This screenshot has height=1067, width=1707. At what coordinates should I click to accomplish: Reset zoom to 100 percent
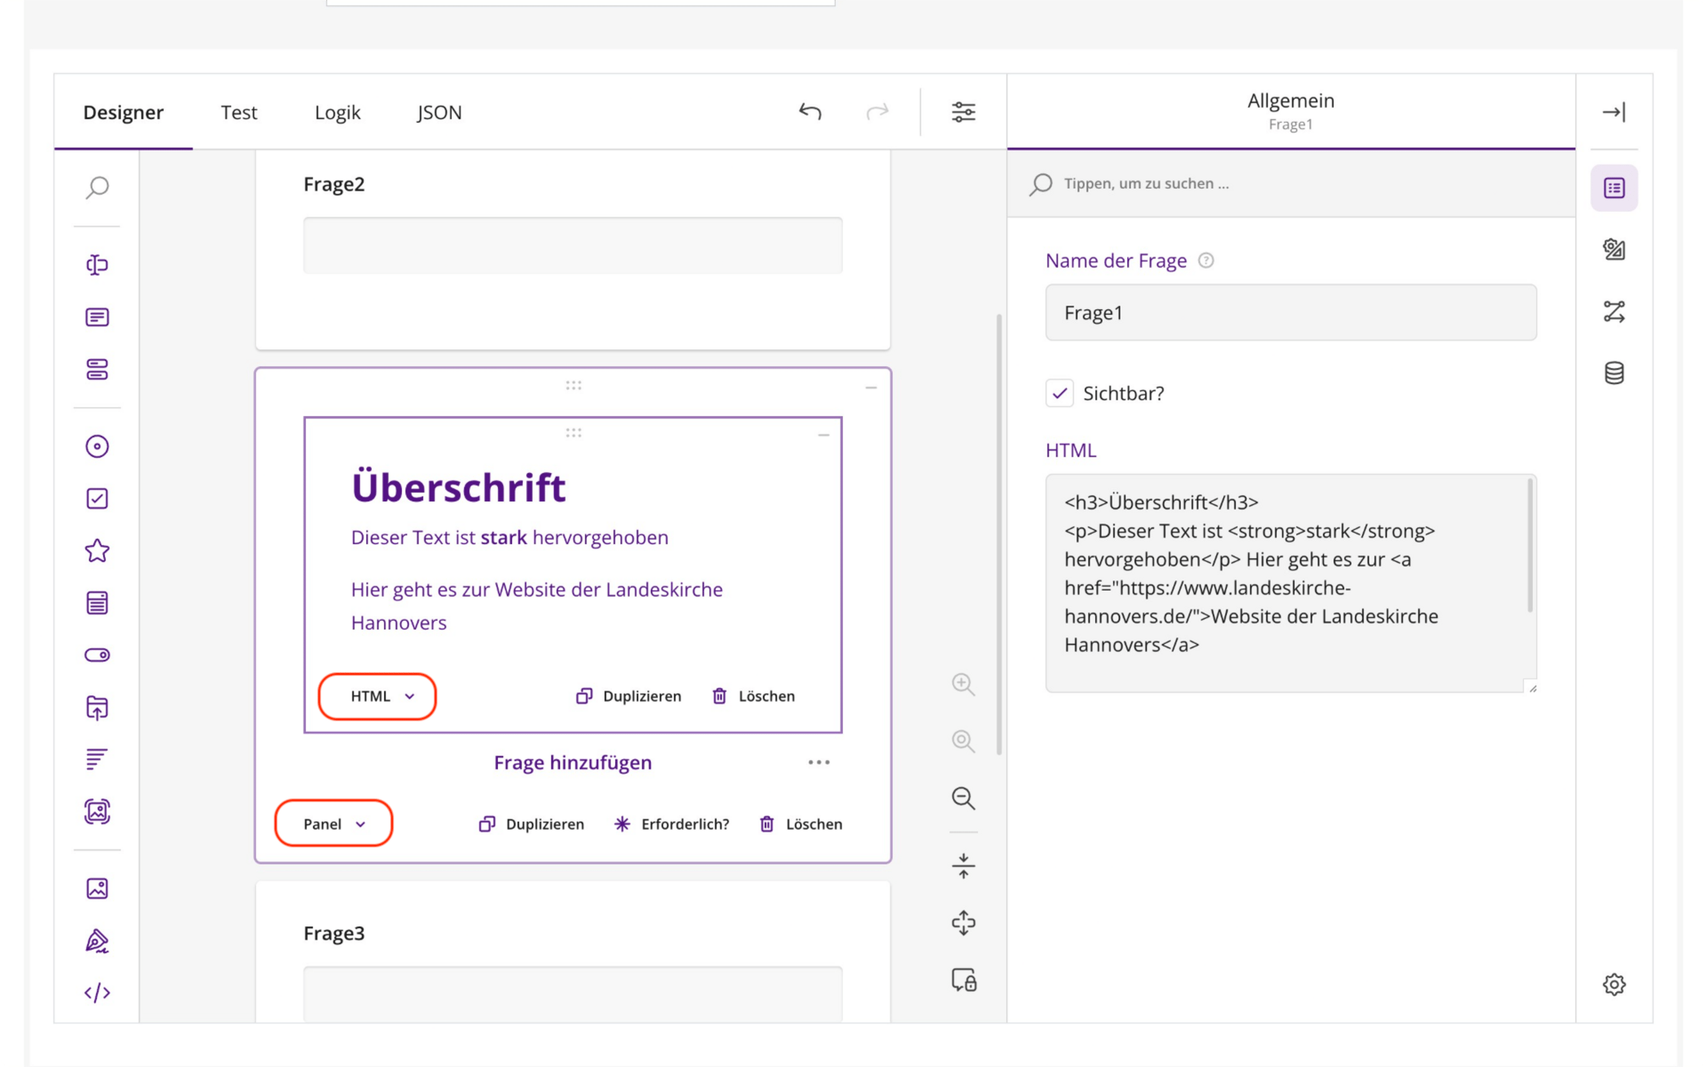pos(963,741)
